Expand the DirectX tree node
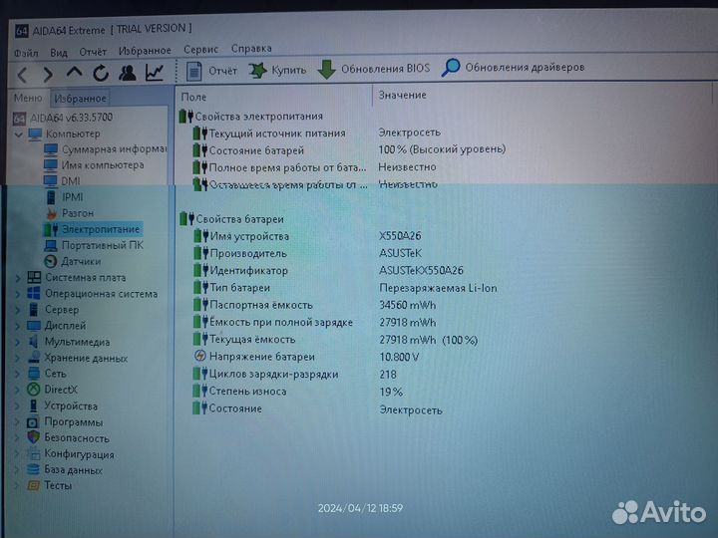Screen dimensions: 718x538 (x=18, y=390)
